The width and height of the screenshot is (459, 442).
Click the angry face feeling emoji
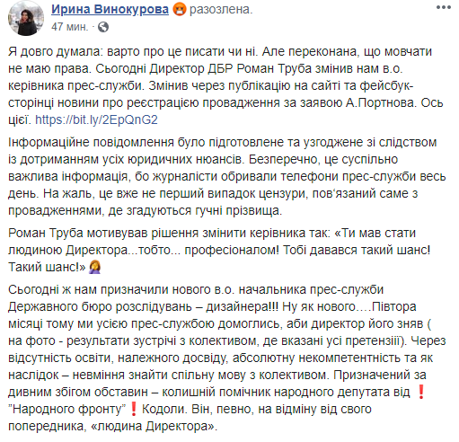[180, 10]
